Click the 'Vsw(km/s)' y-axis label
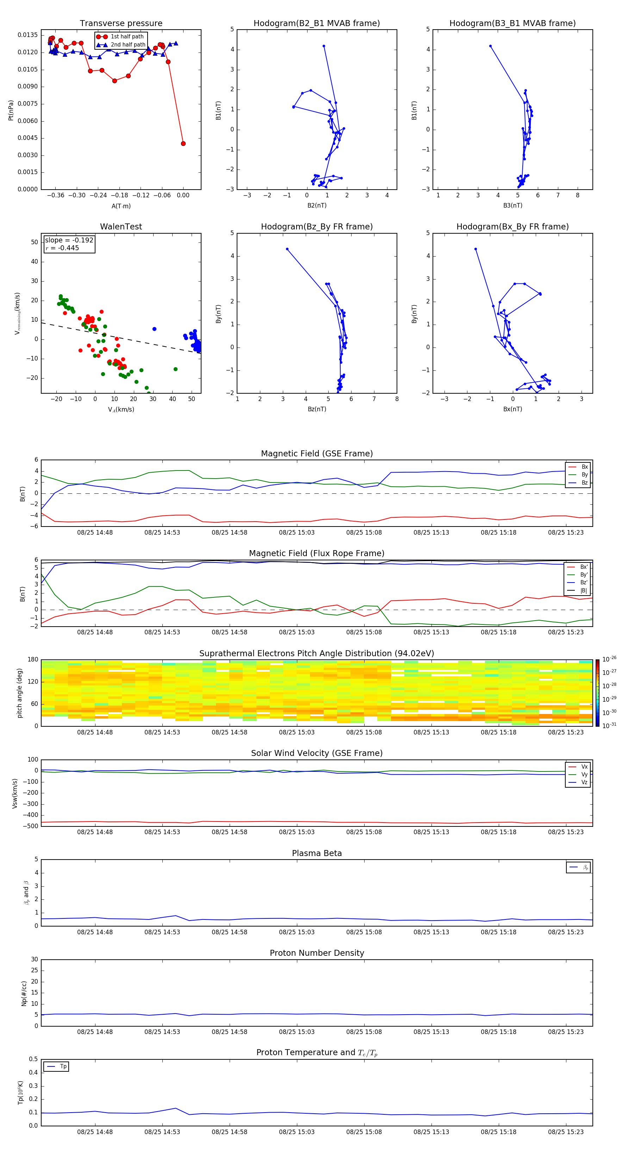Viewport: 634px width, 1163px height. 15,793
